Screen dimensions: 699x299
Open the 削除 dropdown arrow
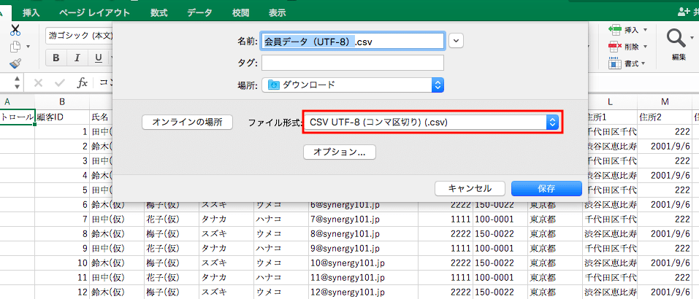tap(645, 47)
